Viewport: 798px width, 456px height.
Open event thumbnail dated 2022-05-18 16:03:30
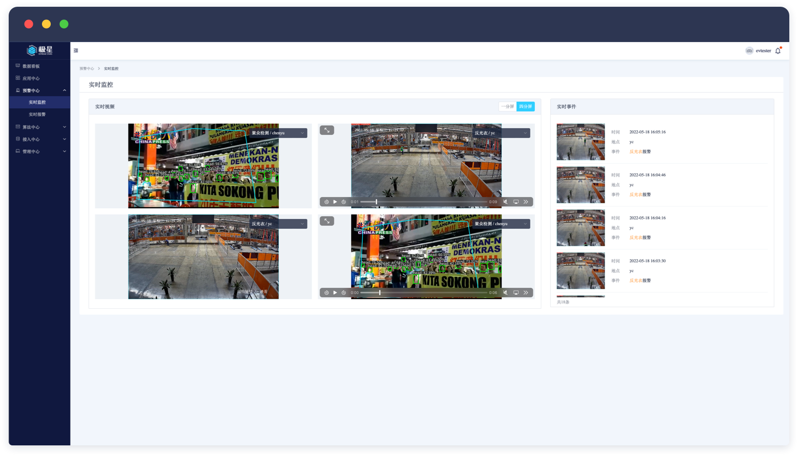581,271
